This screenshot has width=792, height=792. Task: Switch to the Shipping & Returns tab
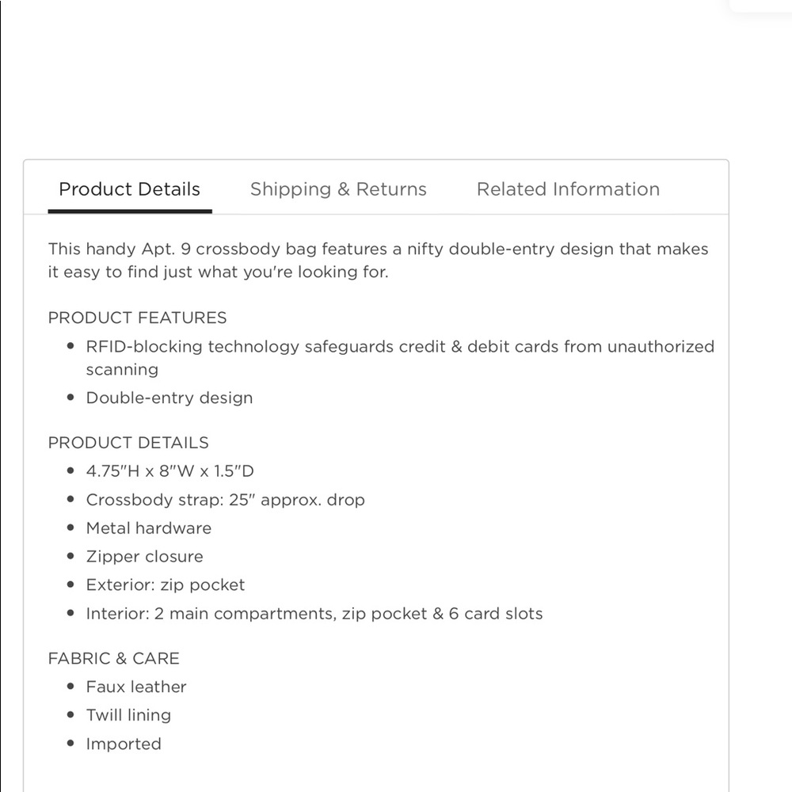click(x=338, y=189)
